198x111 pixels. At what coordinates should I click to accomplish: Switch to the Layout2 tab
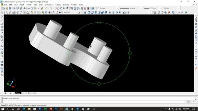tap(32, 93)
